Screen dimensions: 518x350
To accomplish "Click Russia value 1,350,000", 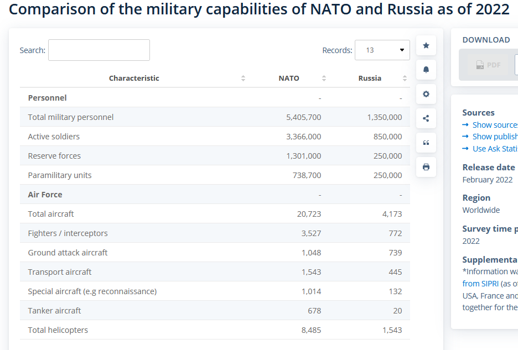I will (x=385, y=117).
